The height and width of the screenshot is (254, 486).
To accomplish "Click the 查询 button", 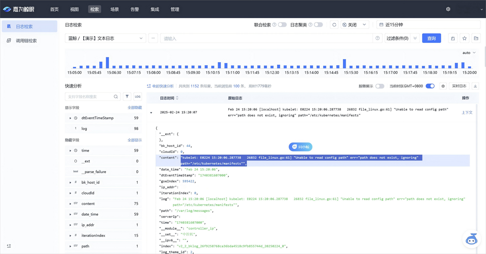I will coord(431,38).
